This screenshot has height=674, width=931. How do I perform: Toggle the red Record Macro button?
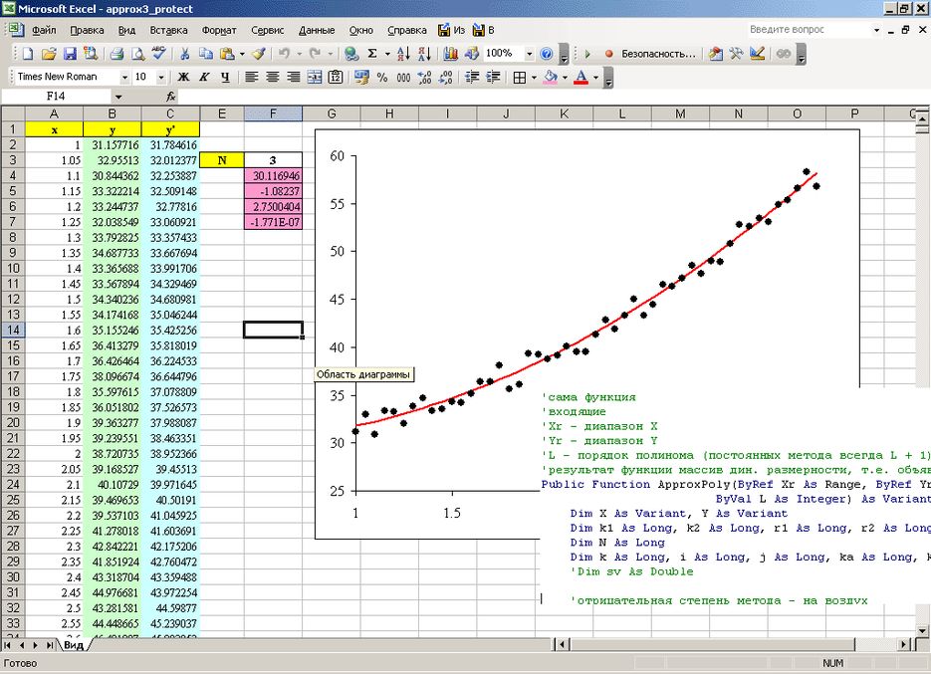click(x=608, y=54)
